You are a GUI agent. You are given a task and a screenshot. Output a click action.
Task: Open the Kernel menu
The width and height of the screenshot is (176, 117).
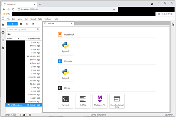(33, 19)
